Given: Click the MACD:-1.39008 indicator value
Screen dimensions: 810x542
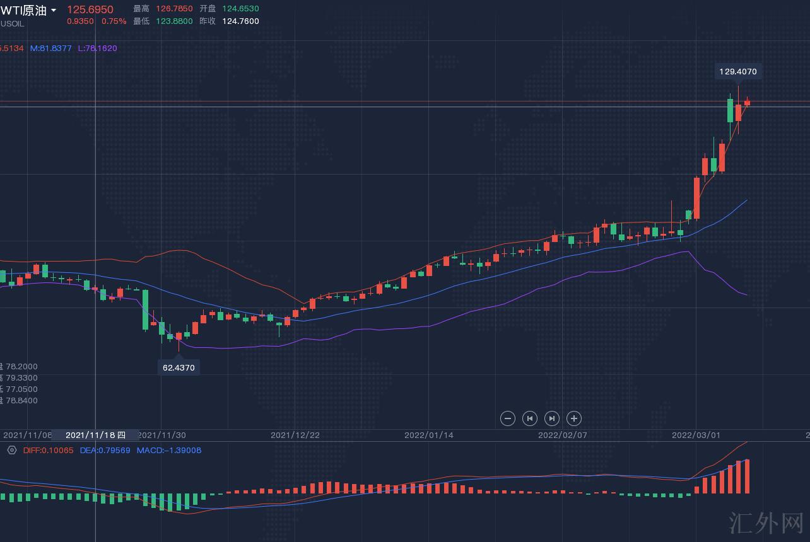Looking at the screenshot, I should pos(169,450).
